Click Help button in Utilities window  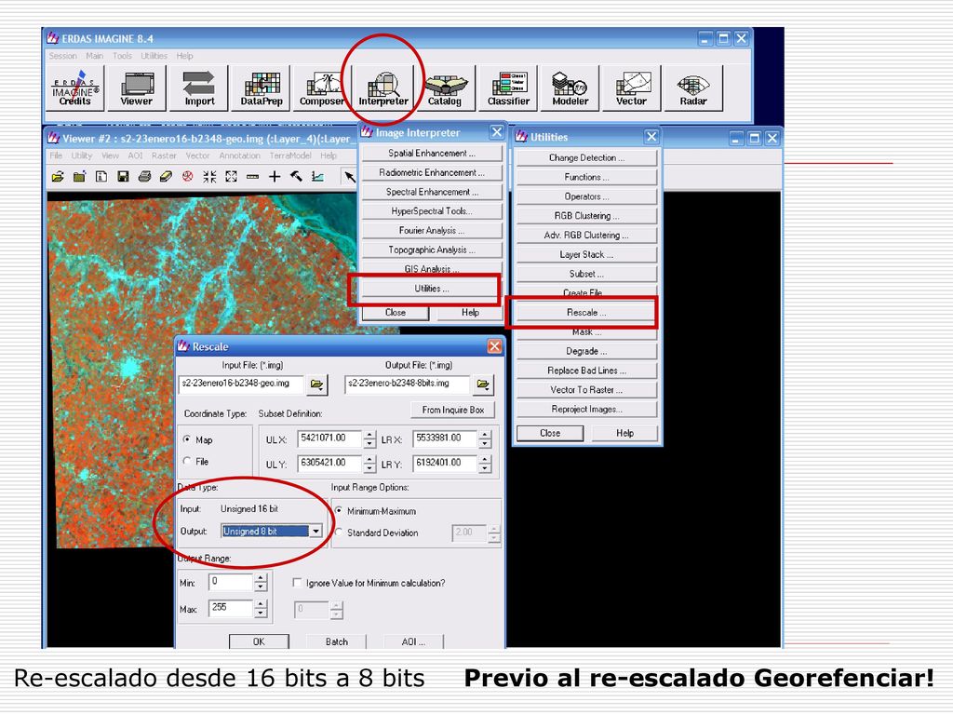(x=624, y=433)
